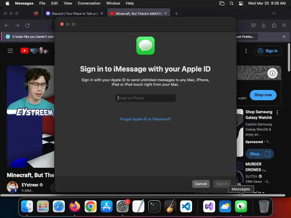Open Firefox hamburger application menu
This screenshot has height=218, width=291.
coord(284,25)
